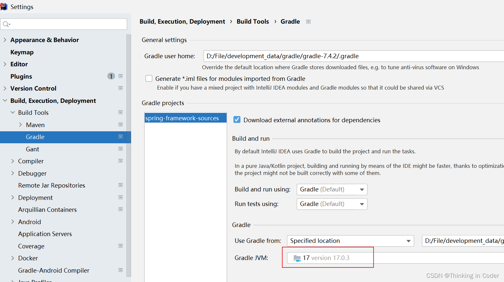Expand the Editor section
Viewport: 504px width, 282px height.
click(5, 64)
